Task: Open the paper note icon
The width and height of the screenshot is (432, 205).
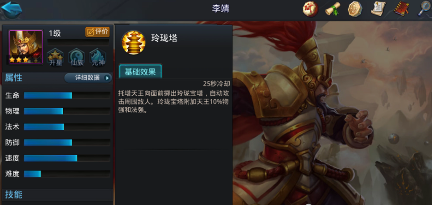Action: (377, 9)
